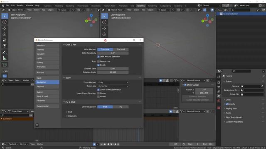Select the Move tool in right viewport

pyautogui.click(x=104, y=28)
